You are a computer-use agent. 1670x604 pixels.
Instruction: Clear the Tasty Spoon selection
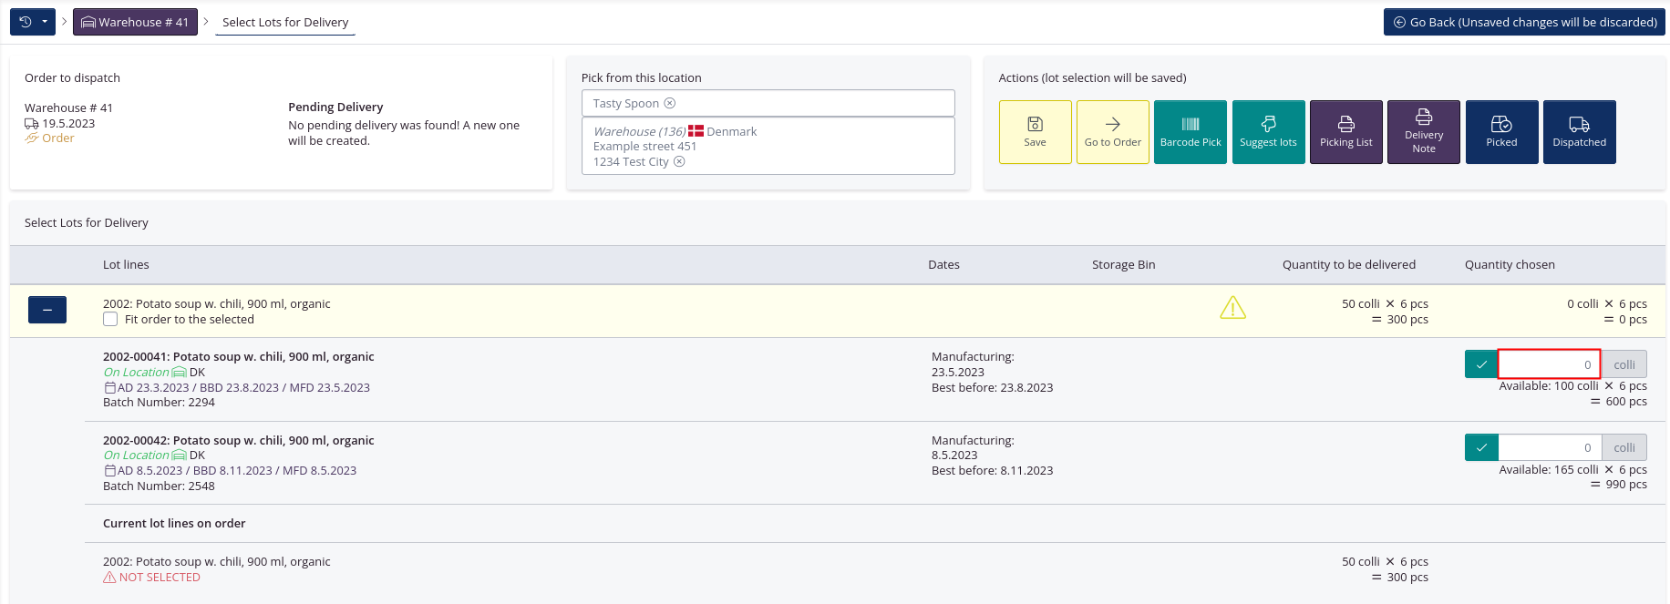click(x=670, y=104)
